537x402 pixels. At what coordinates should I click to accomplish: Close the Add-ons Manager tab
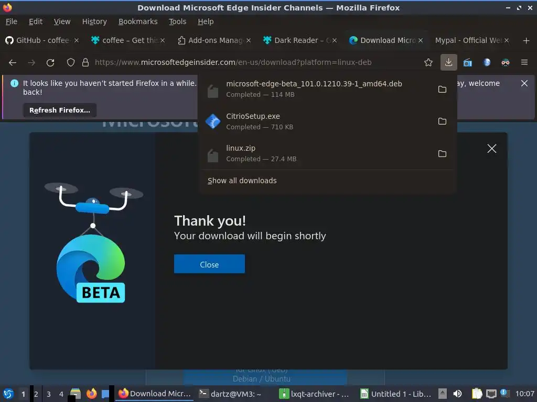pos(249,40)
